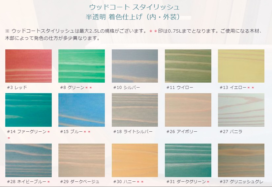Screen dimensions: 272x187
Task: Select the #28 ネイビーブルー swatch
Action: coord(28,160)
